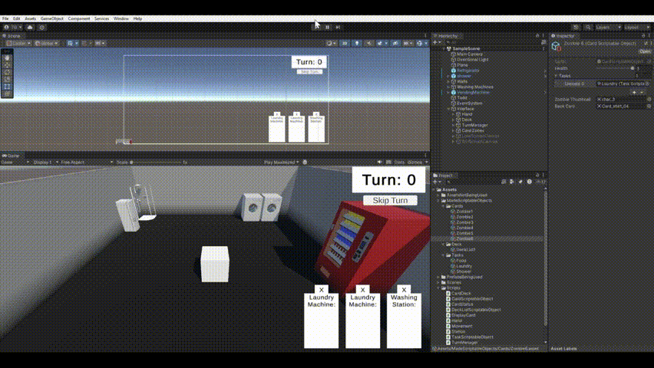Select the Washing Station card in the Game view
The width and height of the screenshot is (654, 368).
coord(404,320)
